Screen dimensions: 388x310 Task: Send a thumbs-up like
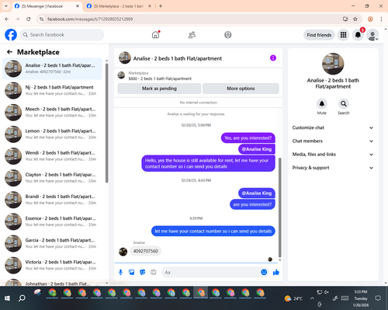pos(276,272)
